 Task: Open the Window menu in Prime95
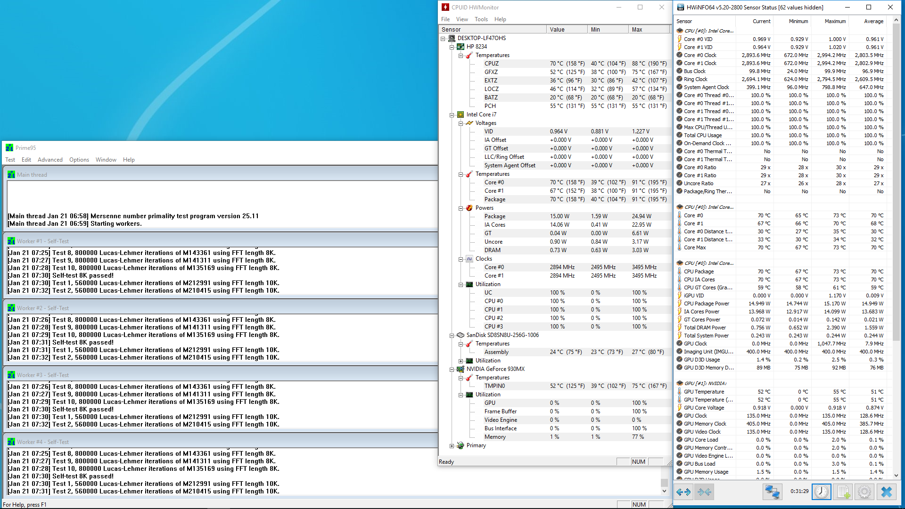[x=106, y=160]
